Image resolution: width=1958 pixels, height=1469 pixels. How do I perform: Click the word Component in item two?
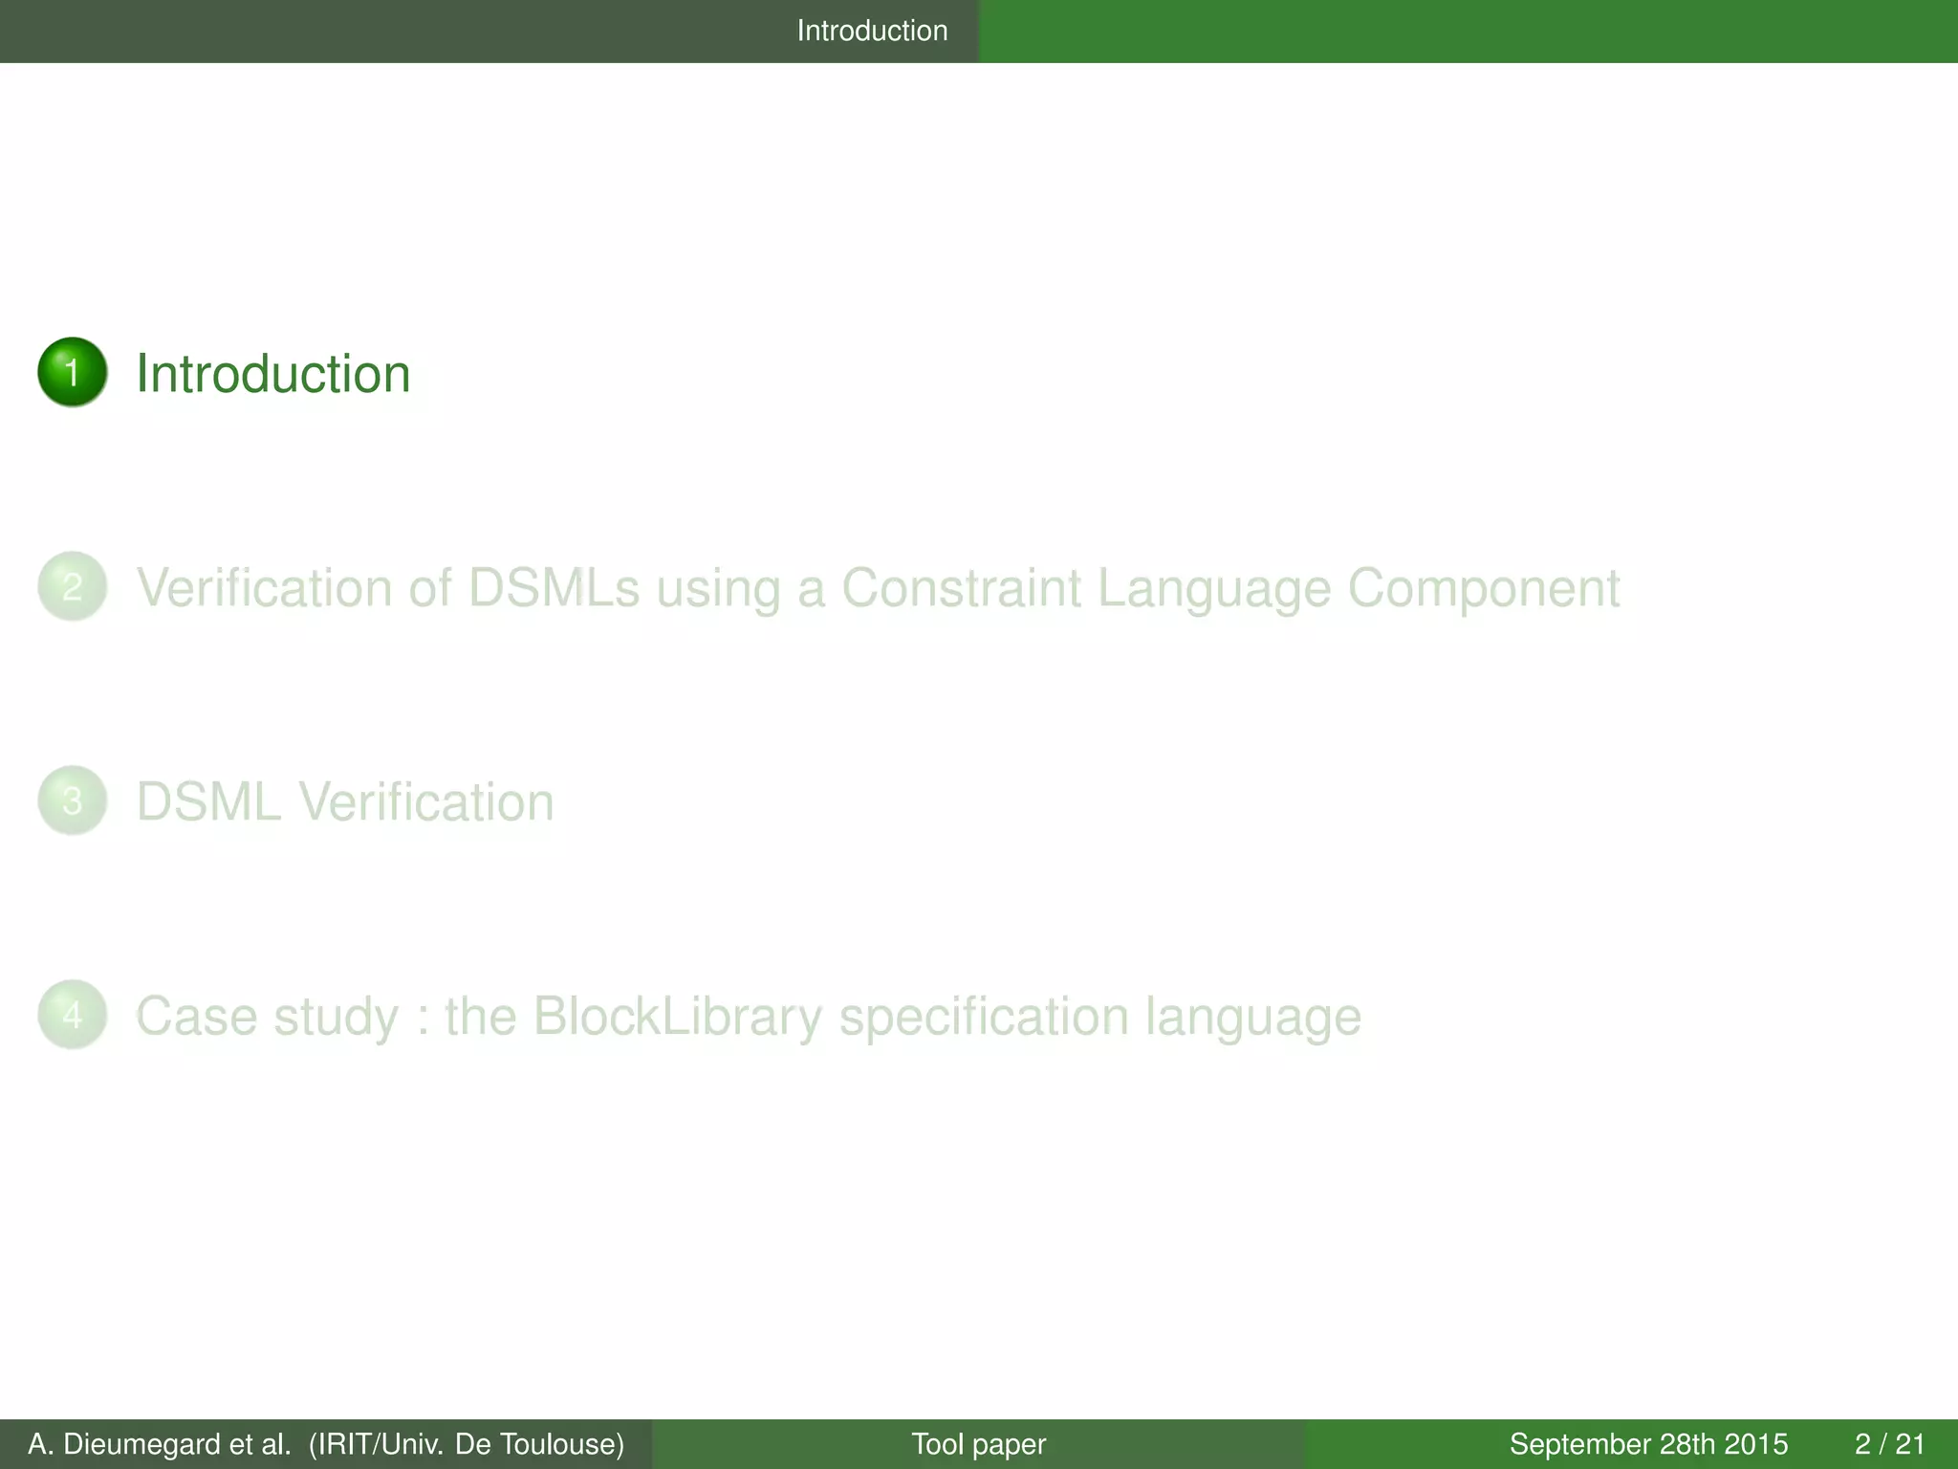point(1483,587)
